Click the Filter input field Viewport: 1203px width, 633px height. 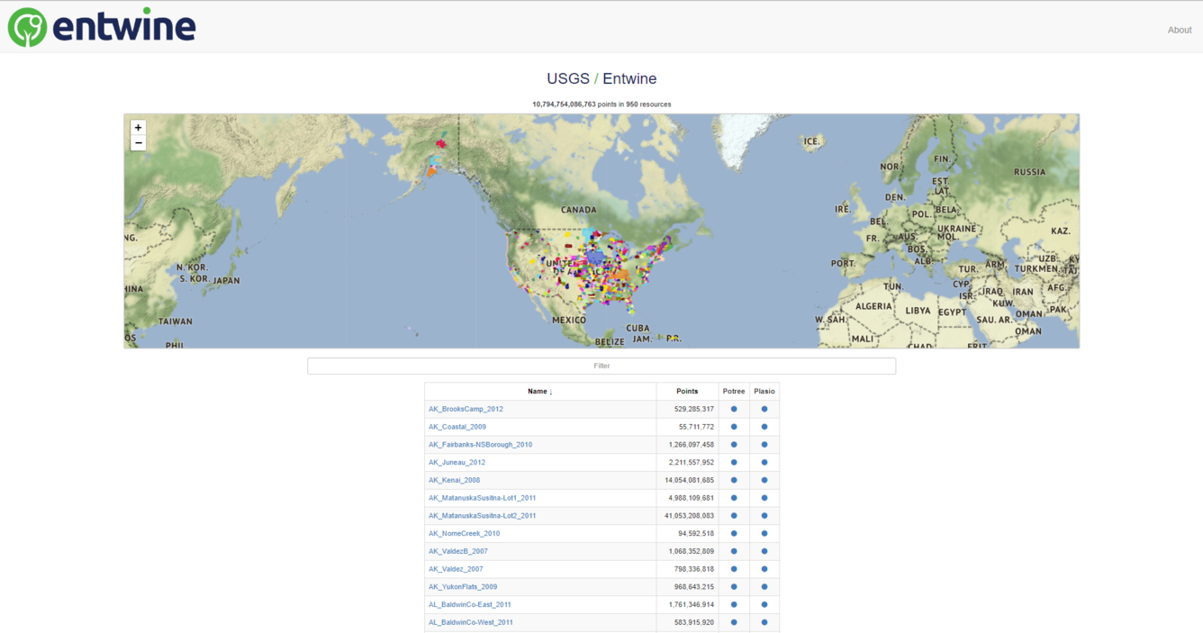(x=601, y=366)
